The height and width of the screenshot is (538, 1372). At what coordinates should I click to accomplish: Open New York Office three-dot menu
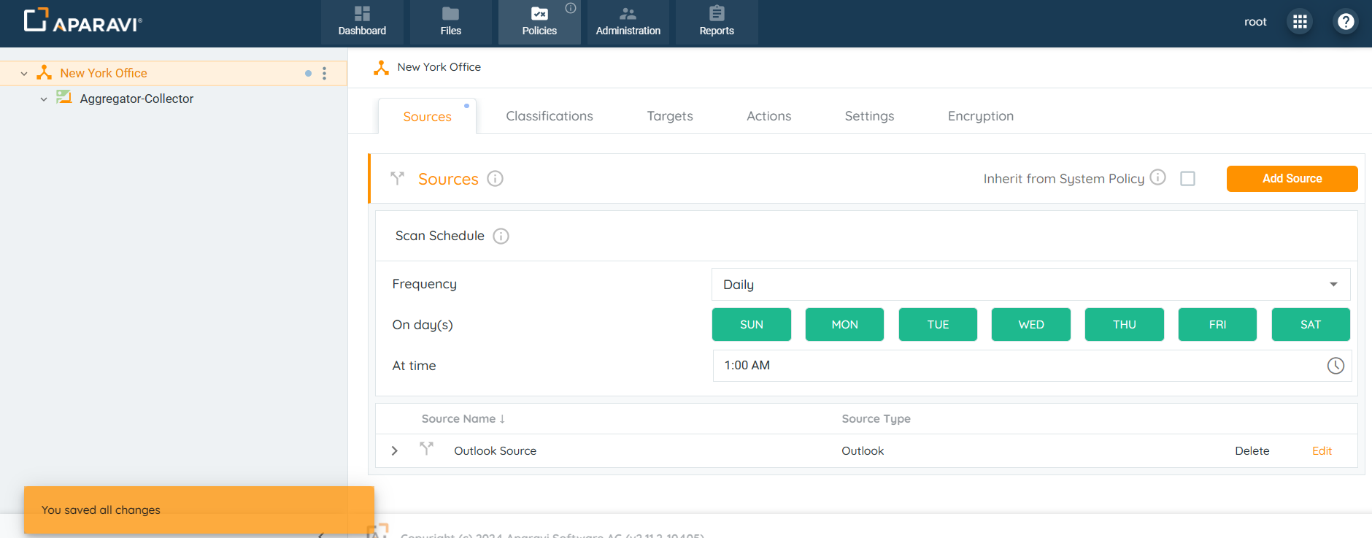325,73
